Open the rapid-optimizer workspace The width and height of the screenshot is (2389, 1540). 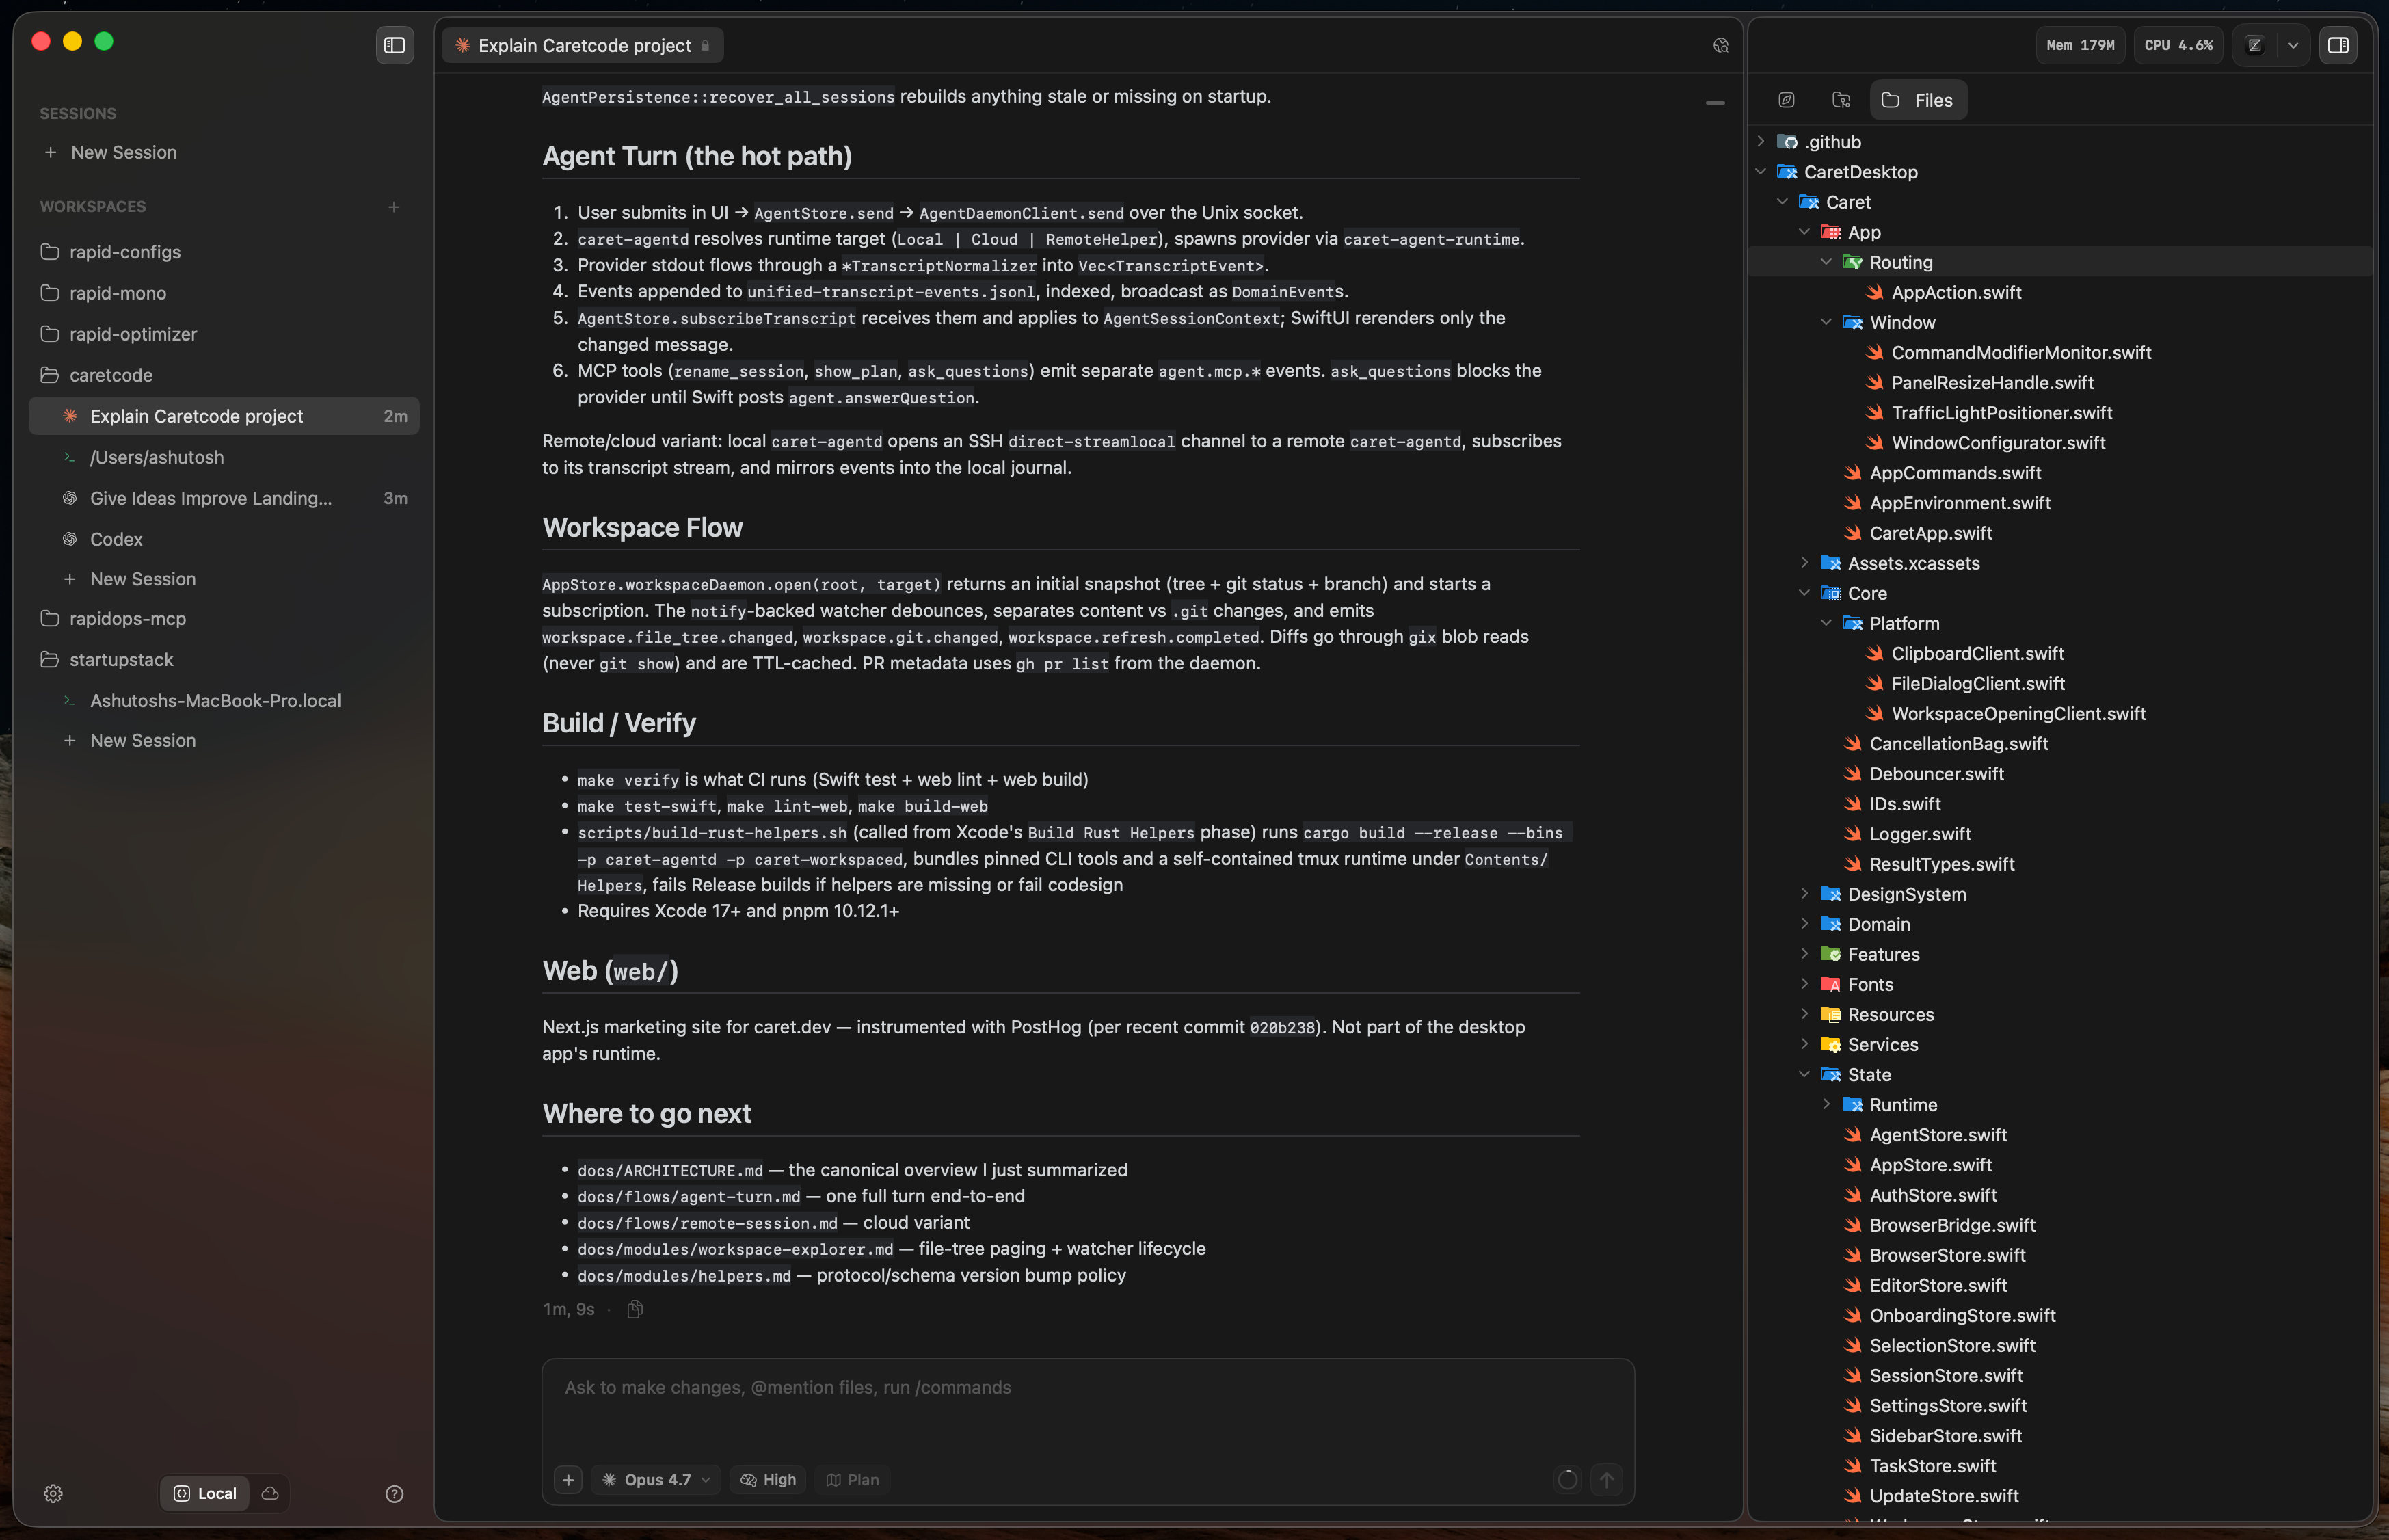[133, 334]
